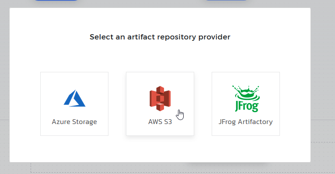This screenshot has width=335, height=174.
Task: Click the white gap between AWS and JFrog cards
Action: (203, 104)
